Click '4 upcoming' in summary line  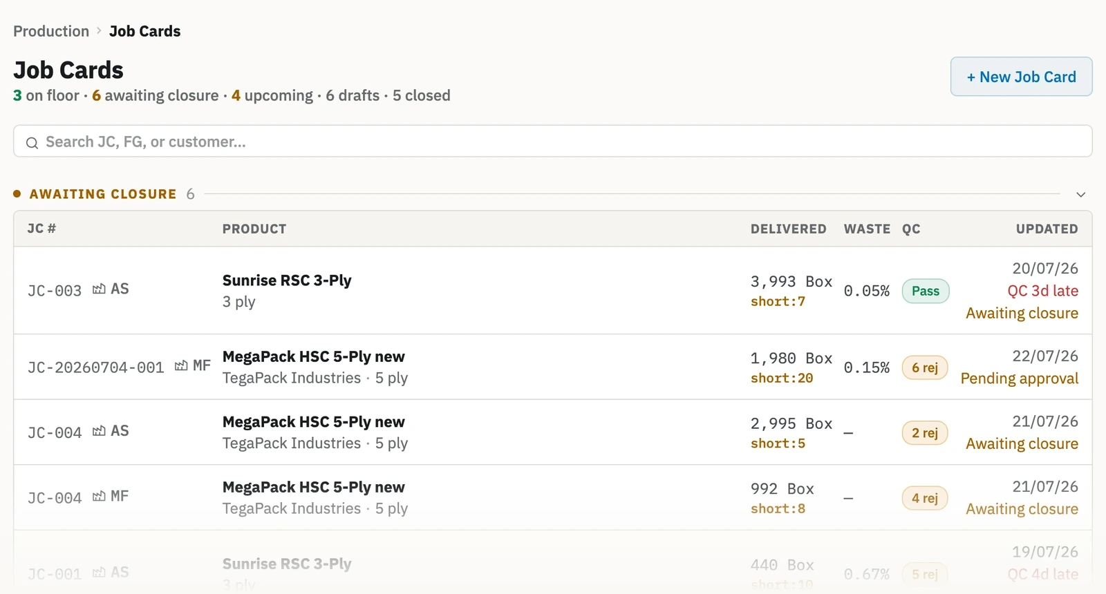click(272, 95)
